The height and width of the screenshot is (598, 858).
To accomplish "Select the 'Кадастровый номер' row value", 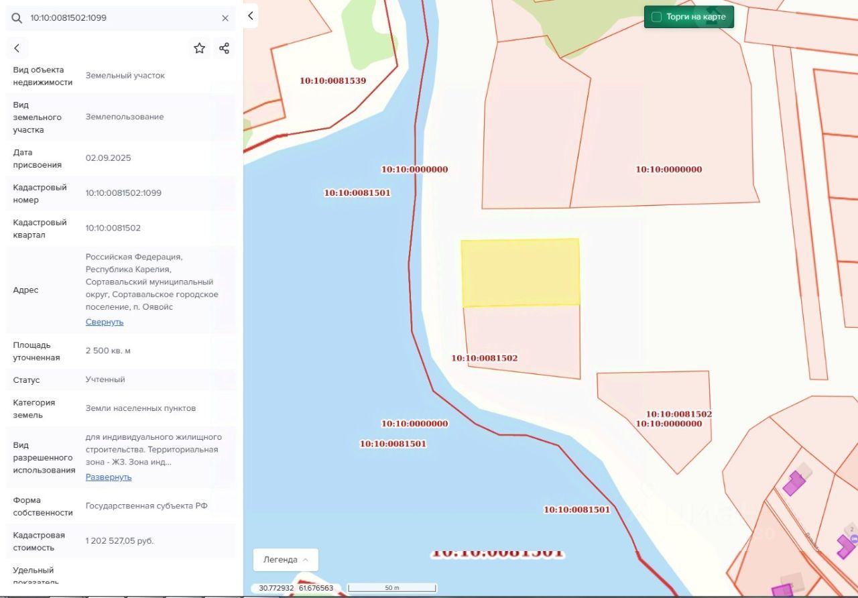I will tap(123, 193).
